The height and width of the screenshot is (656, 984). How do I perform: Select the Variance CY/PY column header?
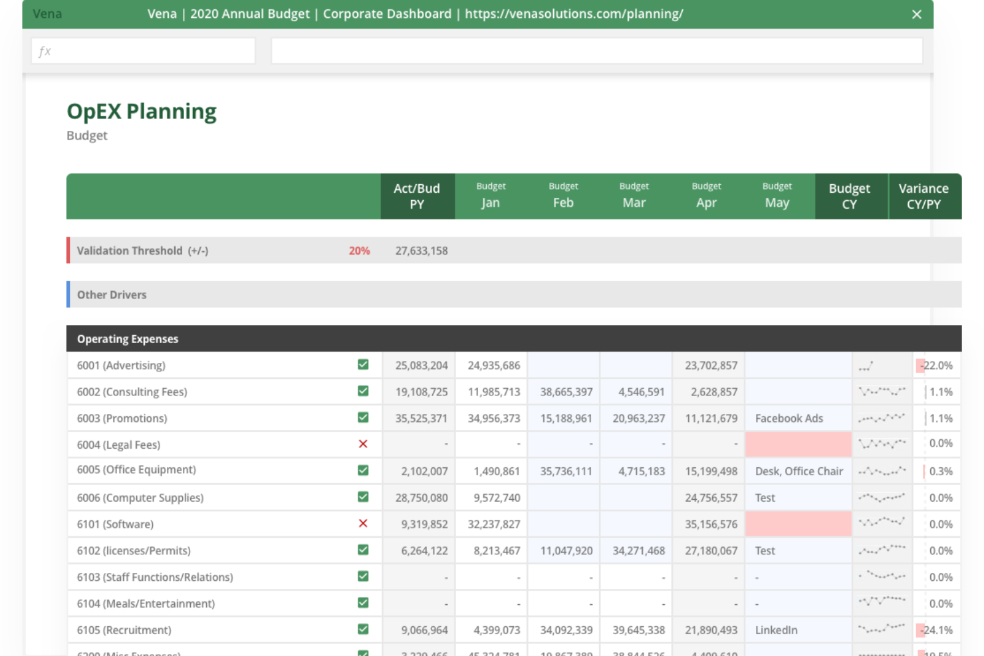click(x=924, y=196)
